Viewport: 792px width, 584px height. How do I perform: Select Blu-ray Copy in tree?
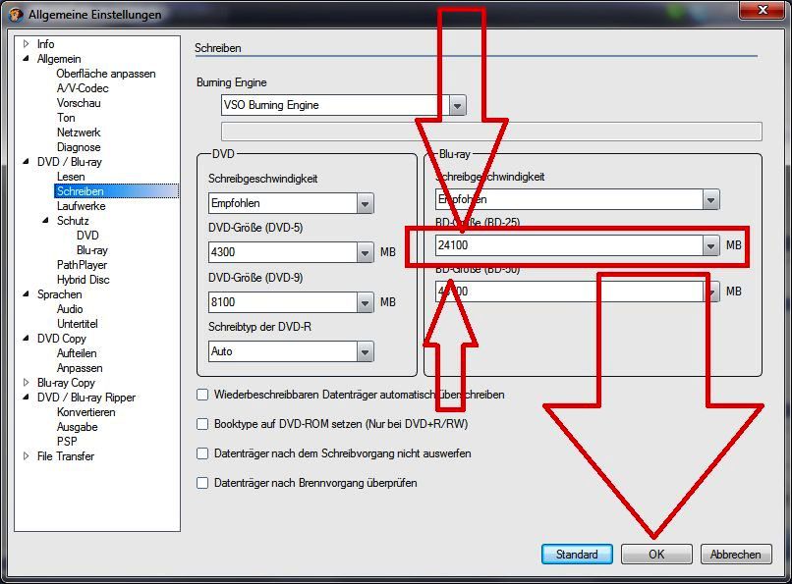point(66,382)
